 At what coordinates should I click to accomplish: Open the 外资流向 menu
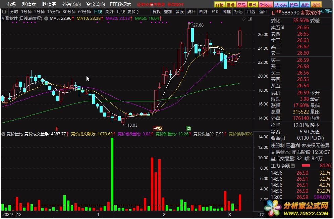pyautogui.click(x=71, y=4)
